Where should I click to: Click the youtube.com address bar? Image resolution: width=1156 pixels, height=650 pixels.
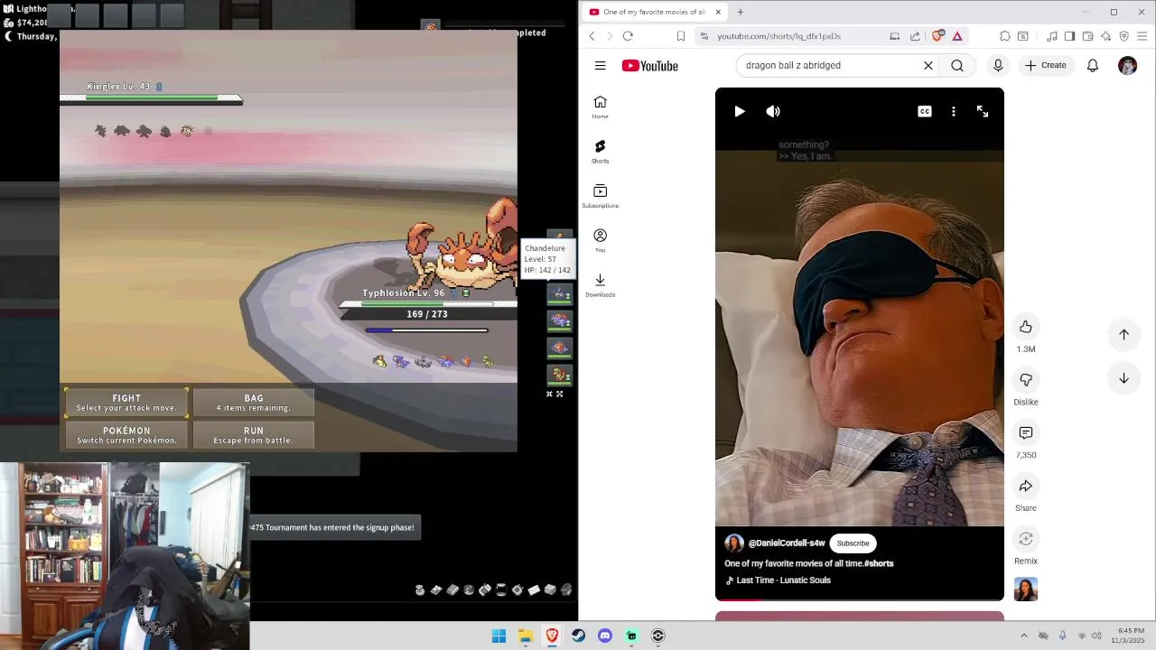click(778, 36)
